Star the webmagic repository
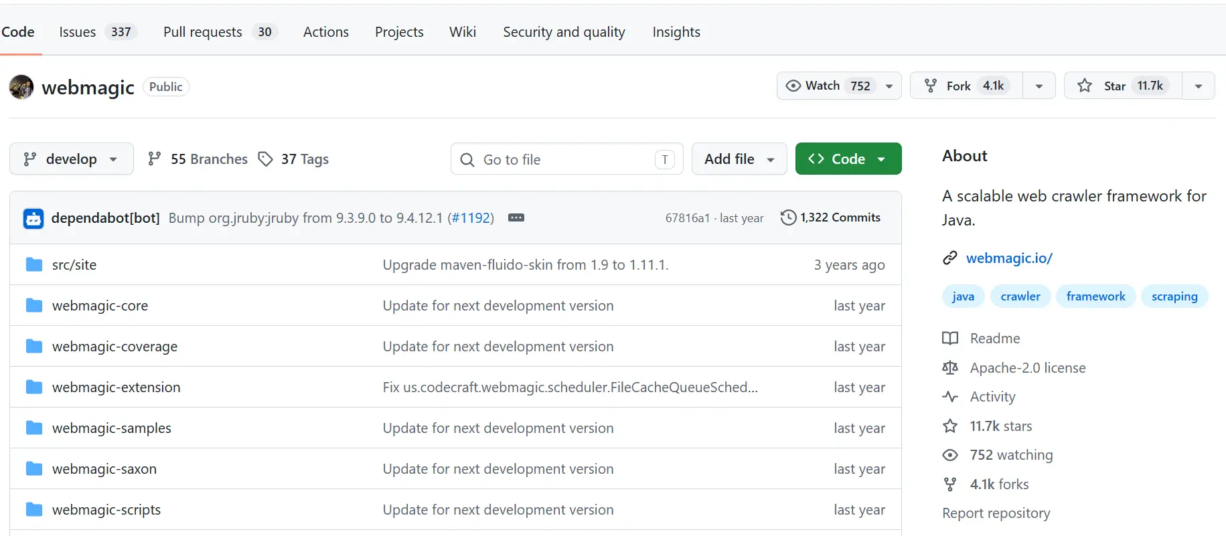Viewport: 1226px width, 536px height. point(1123,86)
